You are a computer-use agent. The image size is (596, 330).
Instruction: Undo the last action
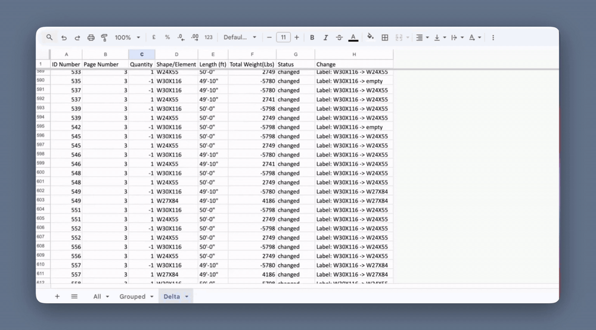64,38
